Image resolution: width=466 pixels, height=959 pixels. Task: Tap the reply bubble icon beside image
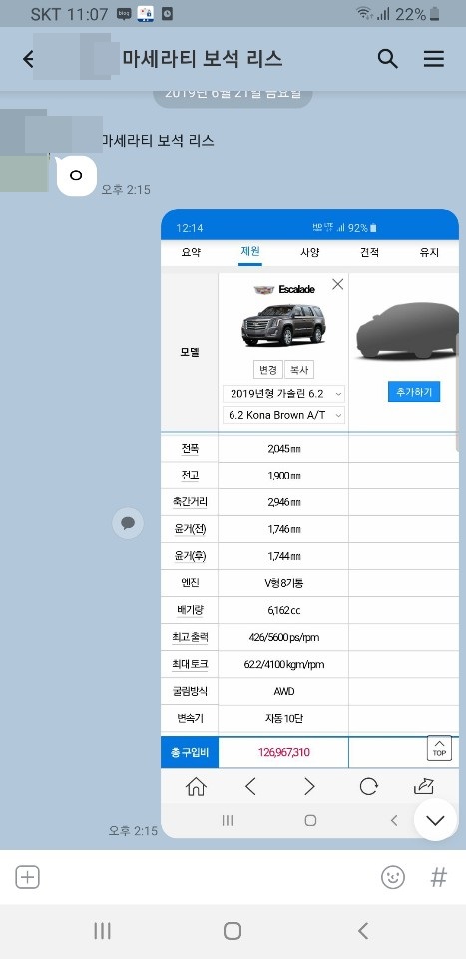pyautogui.click(x=128, y=523)
